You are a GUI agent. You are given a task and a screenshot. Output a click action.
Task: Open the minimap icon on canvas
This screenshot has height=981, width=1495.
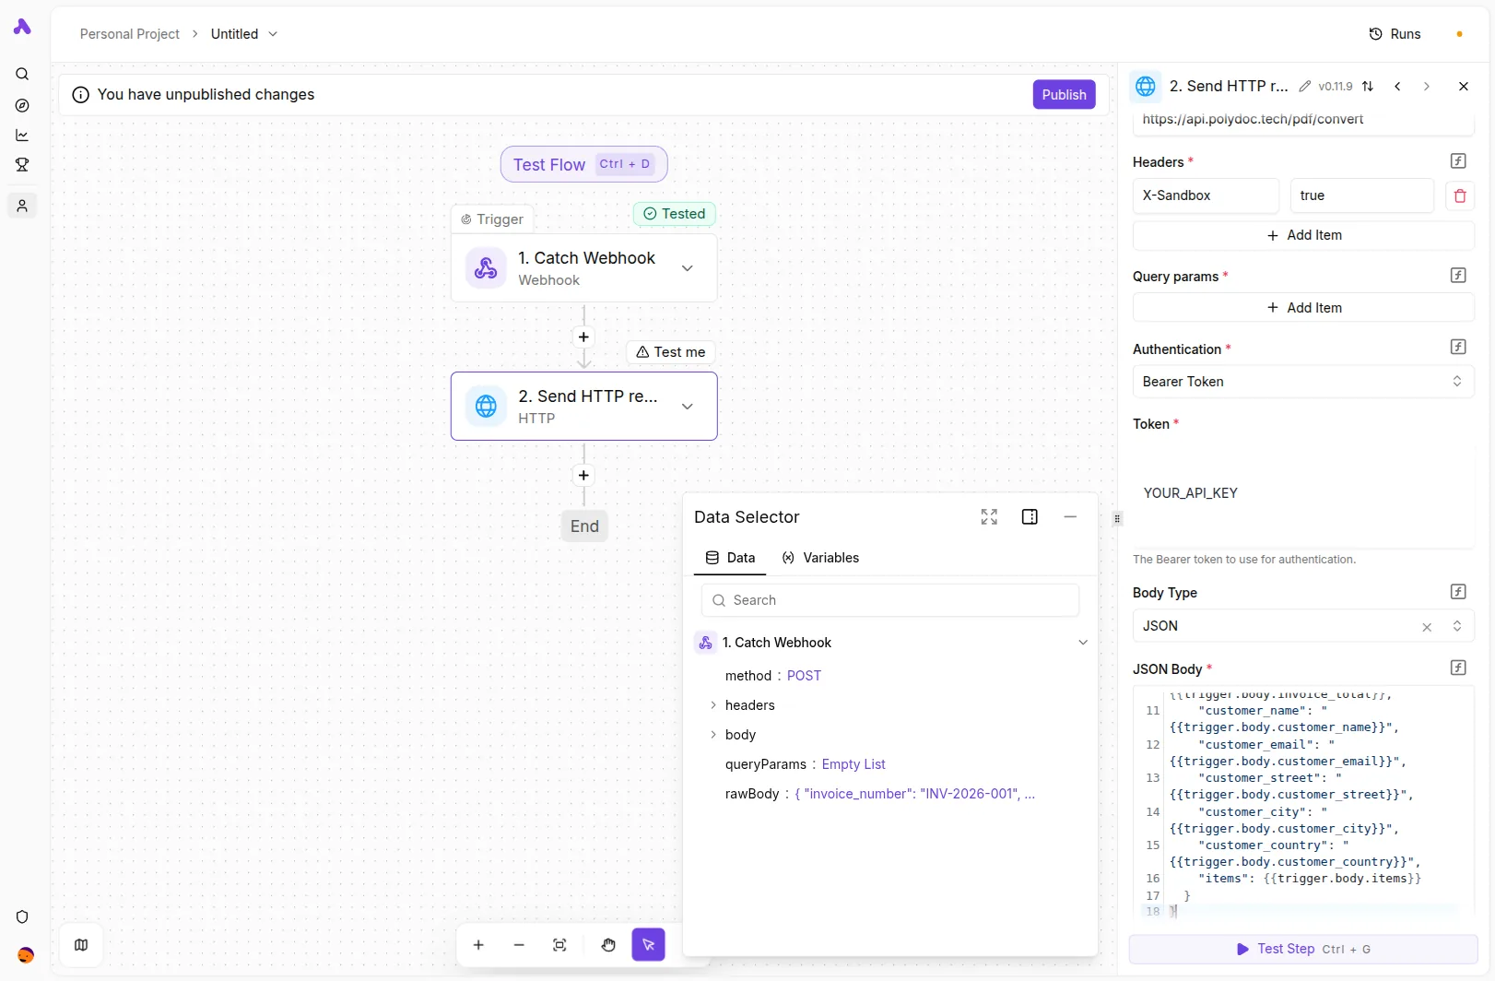pos(81,945)
